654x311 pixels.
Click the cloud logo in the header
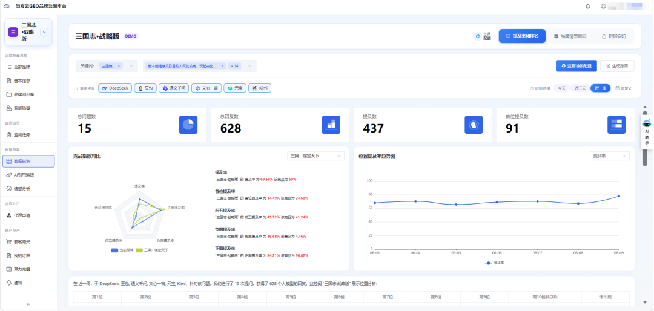pyautogui.click(x=6, y=6)
